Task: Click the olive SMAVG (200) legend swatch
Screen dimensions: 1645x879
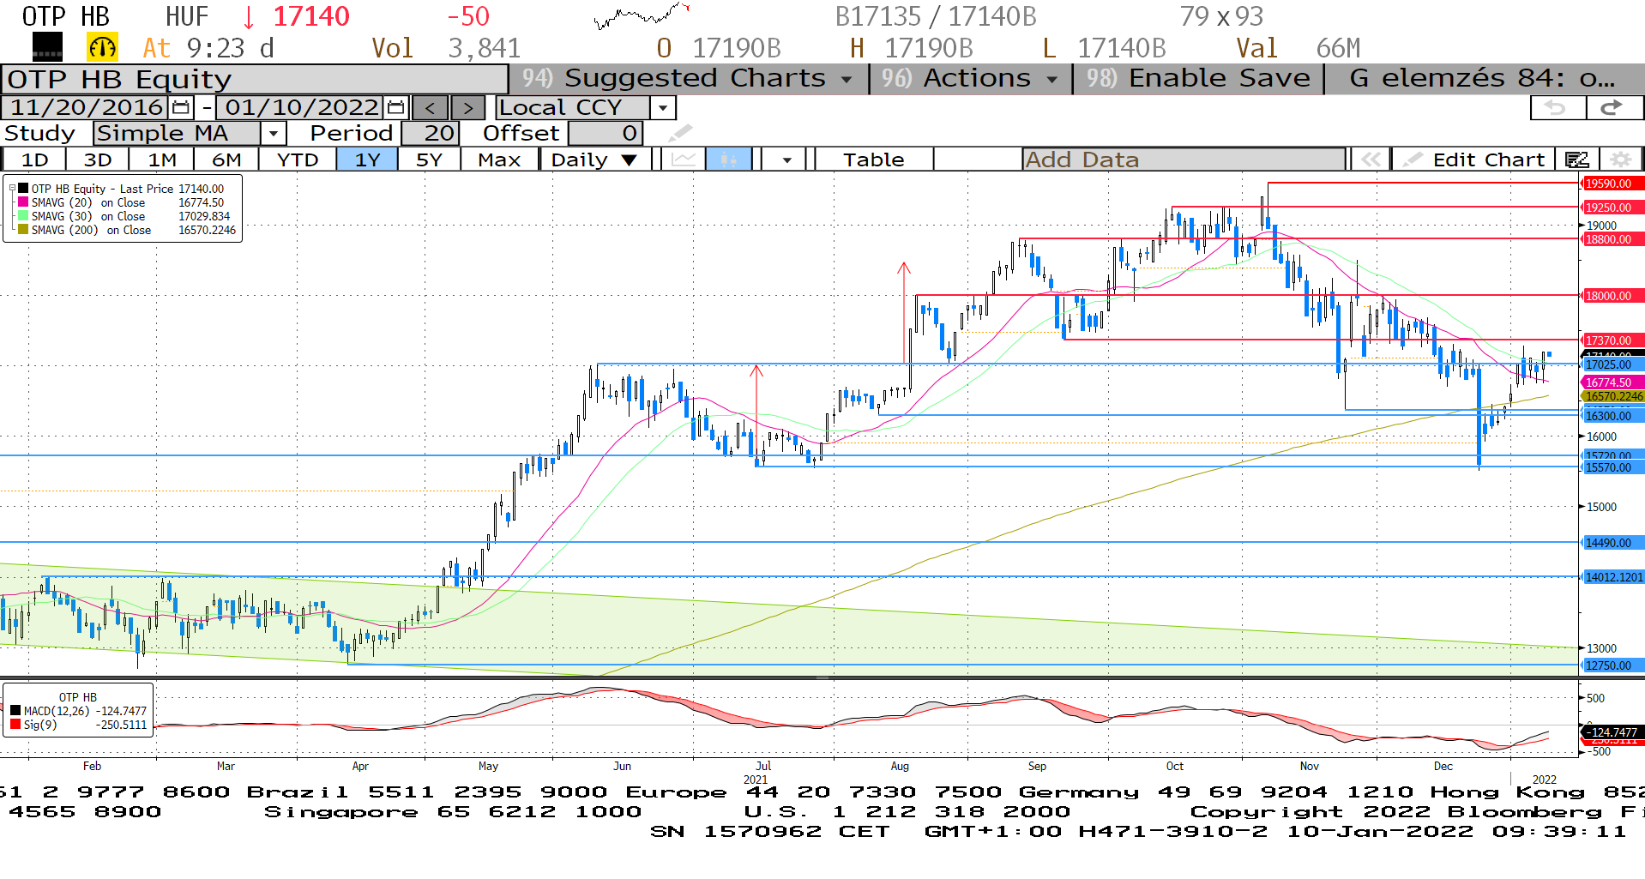Action: click(x=23, y=230)
